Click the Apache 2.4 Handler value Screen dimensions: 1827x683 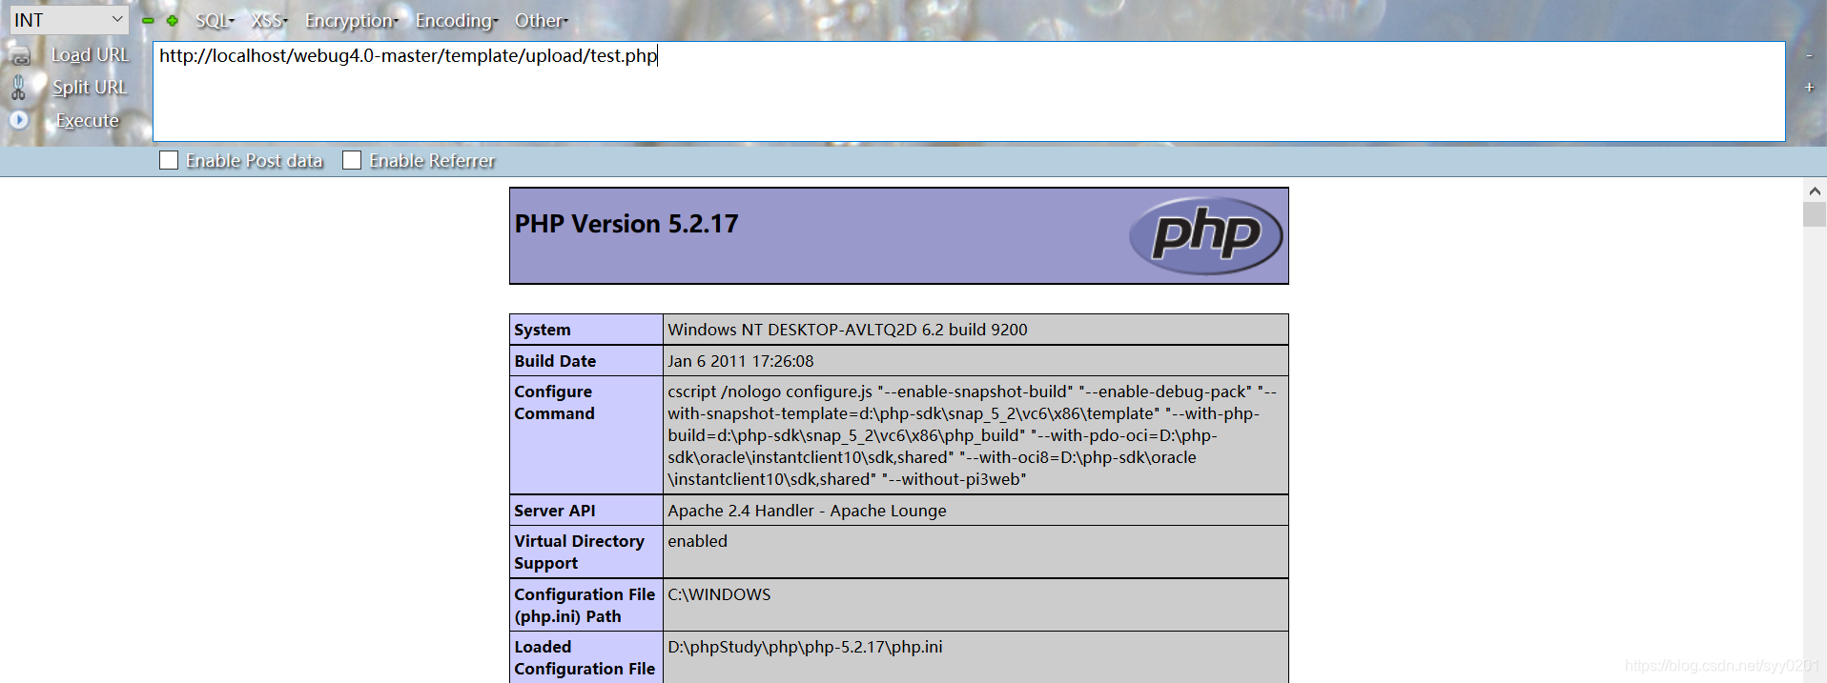(x=807, y=511)
